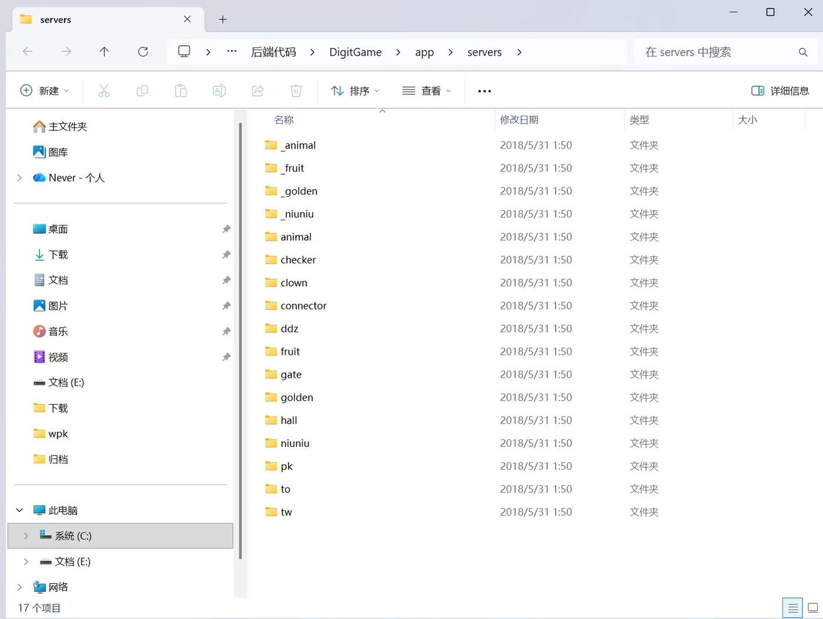Select the _niuniu folder
823x619 pixels.
click(297, 214)
